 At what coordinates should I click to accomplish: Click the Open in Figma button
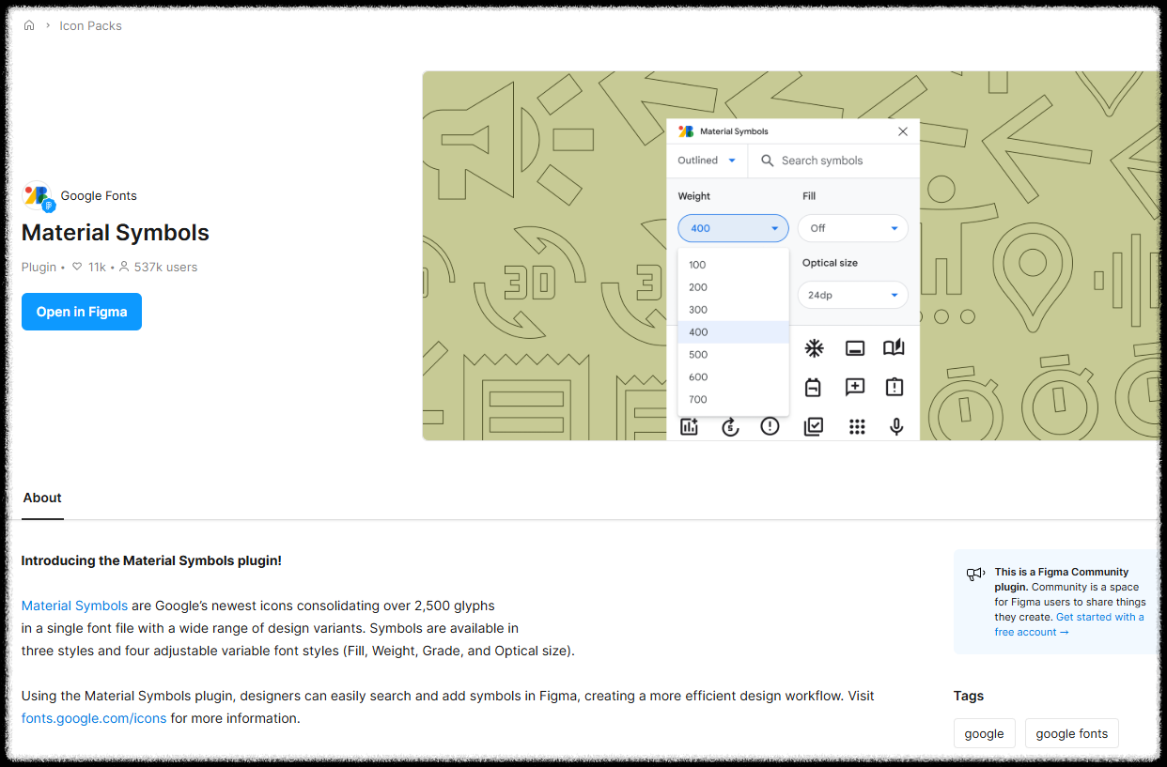tap(82, 312)
